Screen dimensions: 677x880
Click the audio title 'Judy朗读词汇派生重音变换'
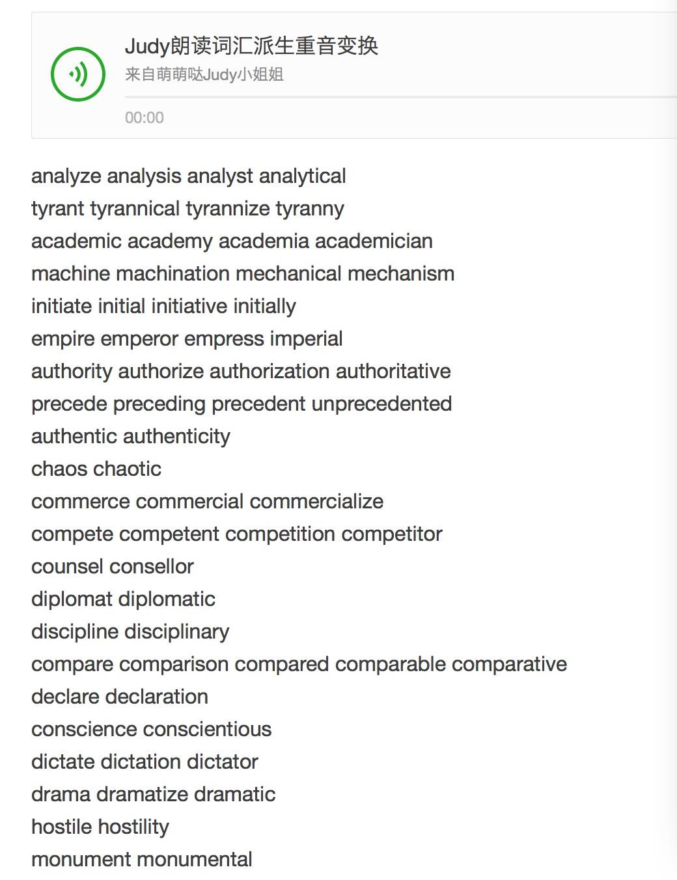(251, 46)
